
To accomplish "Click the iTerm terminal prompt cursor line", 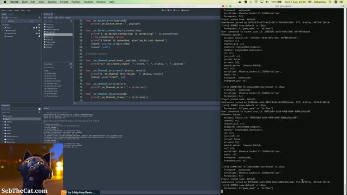I will pyautogui.click(x=222, y=191).
